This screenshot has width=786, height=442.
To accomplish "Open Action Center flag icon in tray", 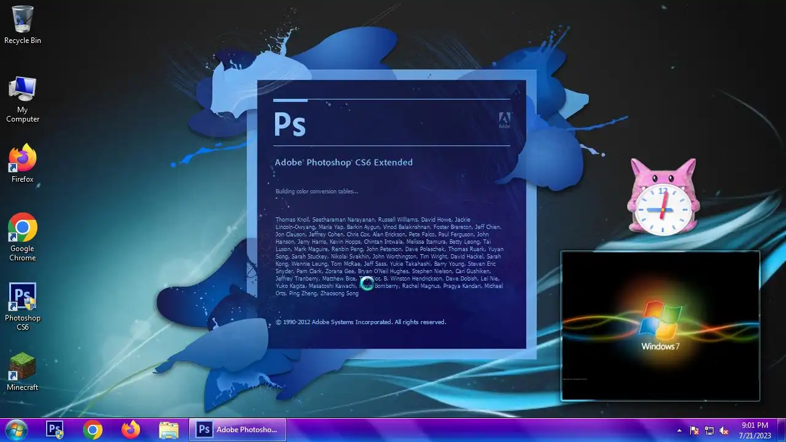I will (695, 430).
